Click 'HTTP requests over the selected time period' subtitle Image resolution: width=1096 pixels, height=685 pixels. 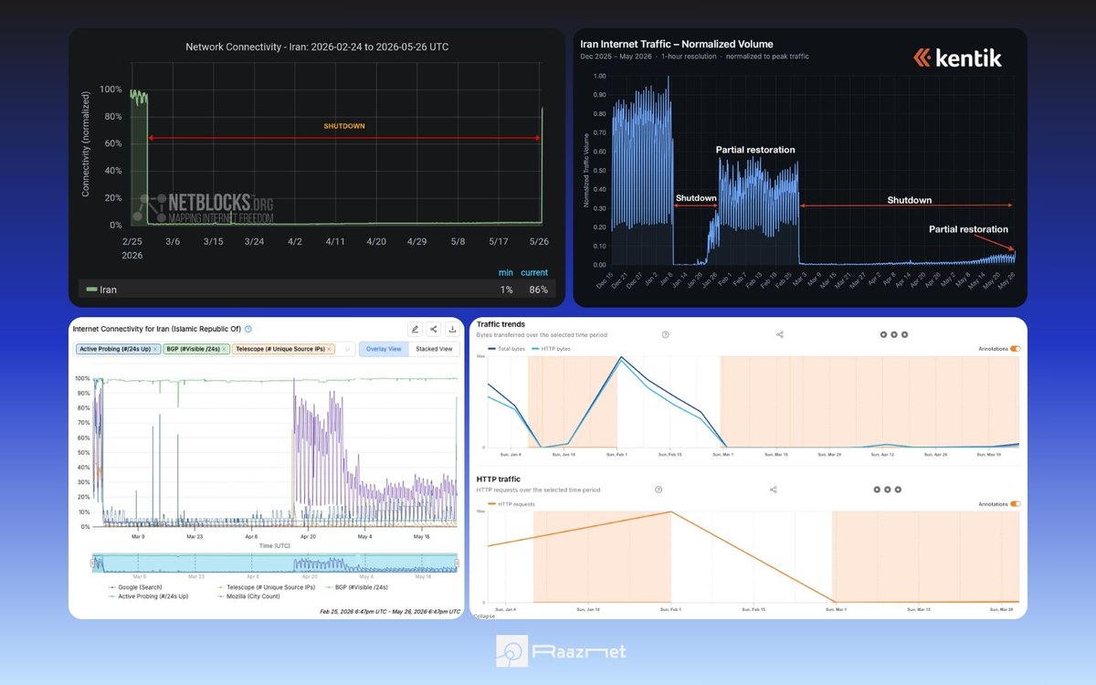click(x=539, y=490)
